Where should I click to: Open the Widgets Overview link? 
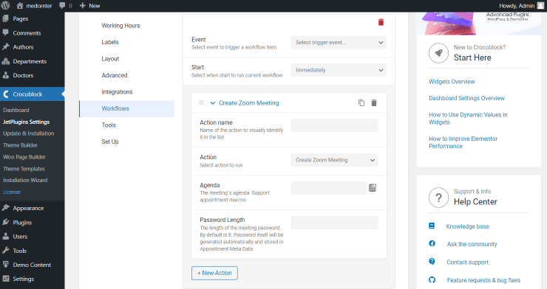pyautogui.click(x=452, y=82)
